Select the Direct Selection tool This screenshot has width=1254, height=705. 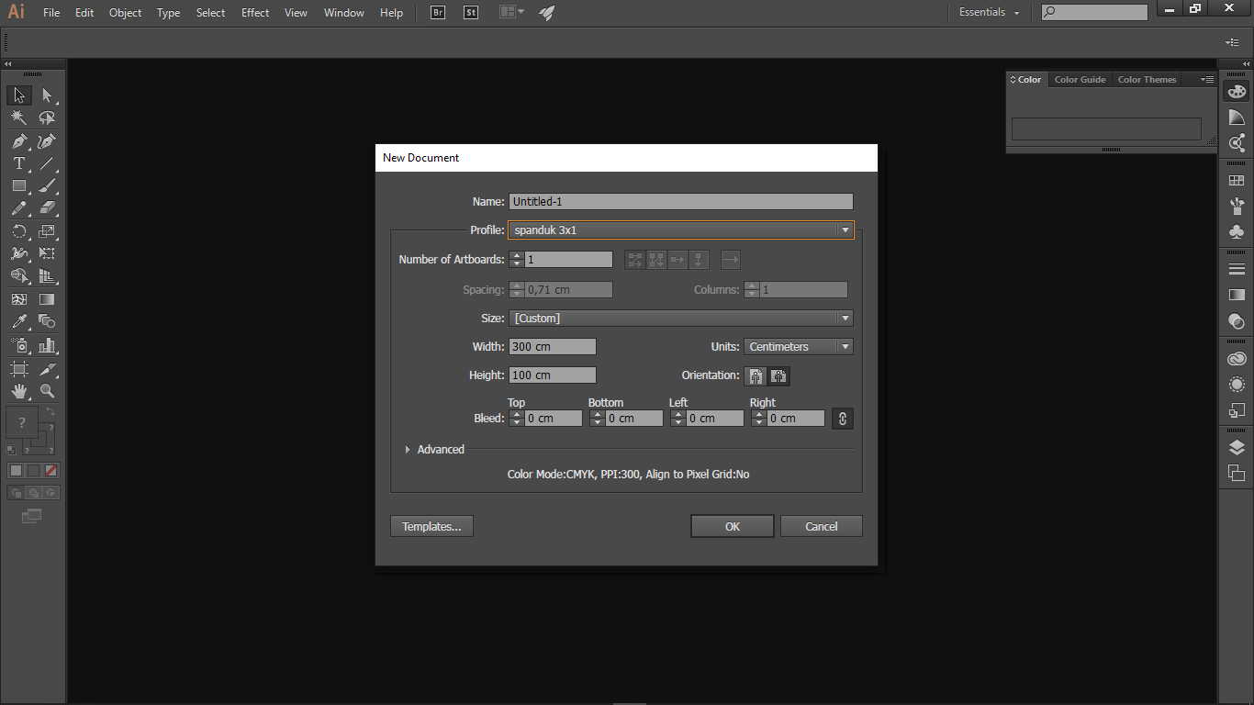pos(47,95)
